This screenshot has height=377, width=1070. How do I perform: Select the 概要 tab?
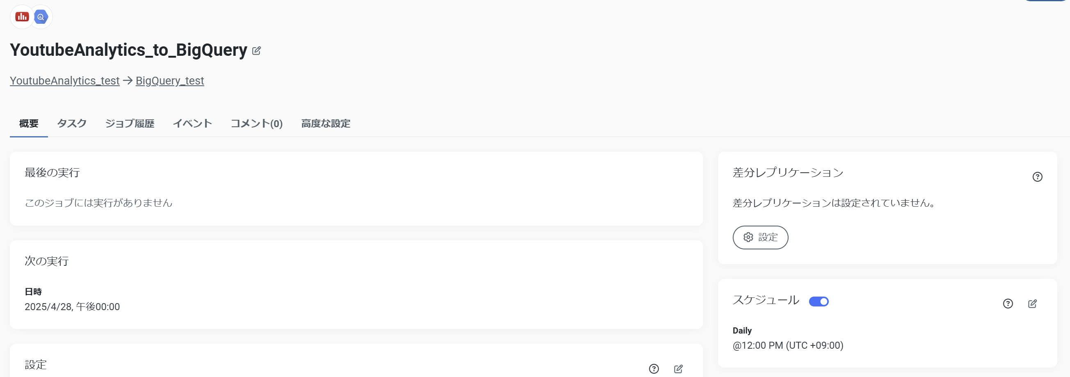pos(29,123)
